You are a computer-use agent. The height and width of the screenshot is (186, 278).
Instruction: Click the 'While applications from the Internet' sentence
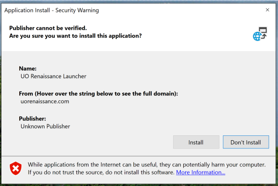(x=146, y=165)
